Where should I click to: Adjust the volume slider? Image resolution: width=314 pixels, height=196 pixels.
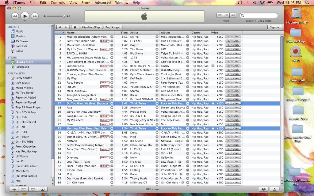tap(64, 16)
